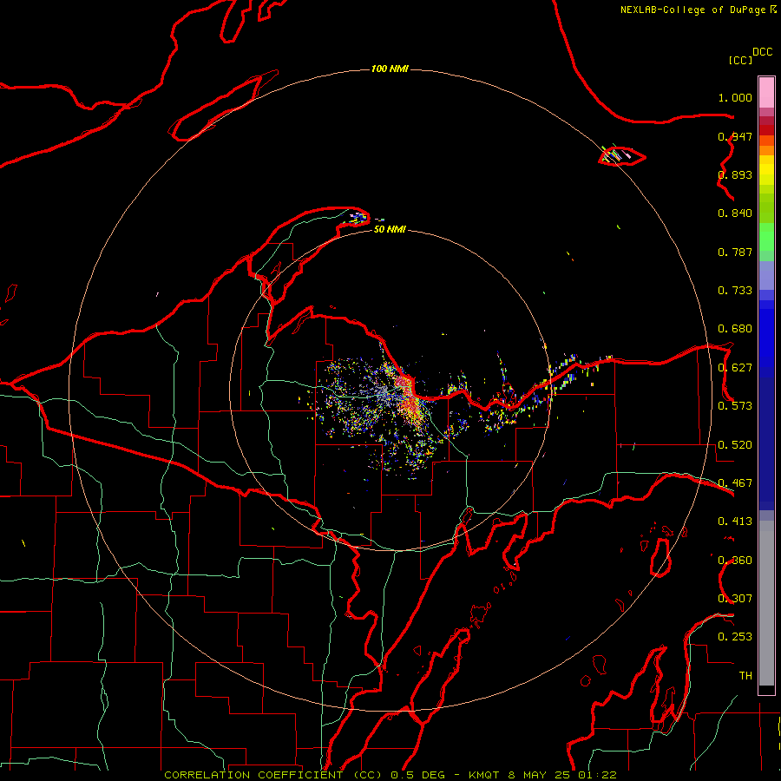Click the 0.467 legend value
Viewport: 781px width, 781px height.
point(735,483)
